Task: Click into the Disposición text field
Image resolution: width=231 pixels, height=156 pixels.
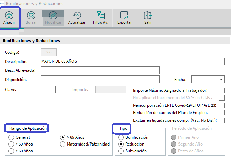Action: click(x=100, y=80)
